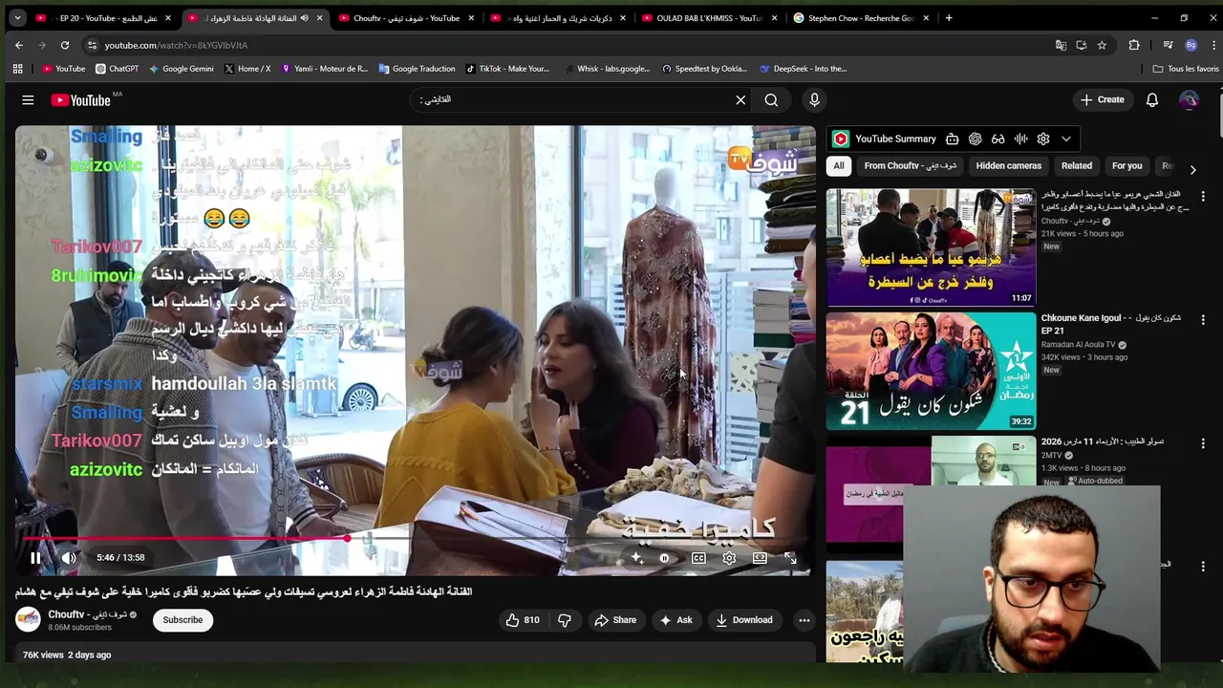
Task: Open the Chouftv channel avatar
Action: point(28,620)
